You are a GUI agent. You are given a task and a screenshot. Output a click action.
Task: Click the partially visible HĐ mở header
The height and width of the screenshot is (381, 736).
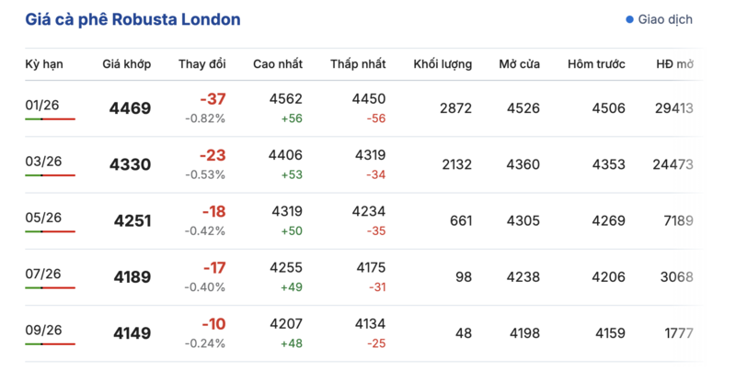(x=674, y=64)
